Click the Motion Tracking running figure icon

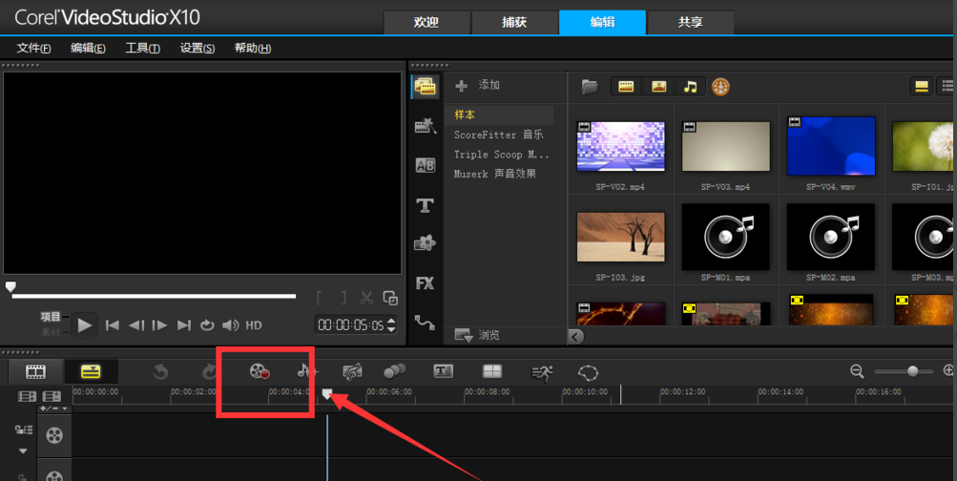(542, 372)
